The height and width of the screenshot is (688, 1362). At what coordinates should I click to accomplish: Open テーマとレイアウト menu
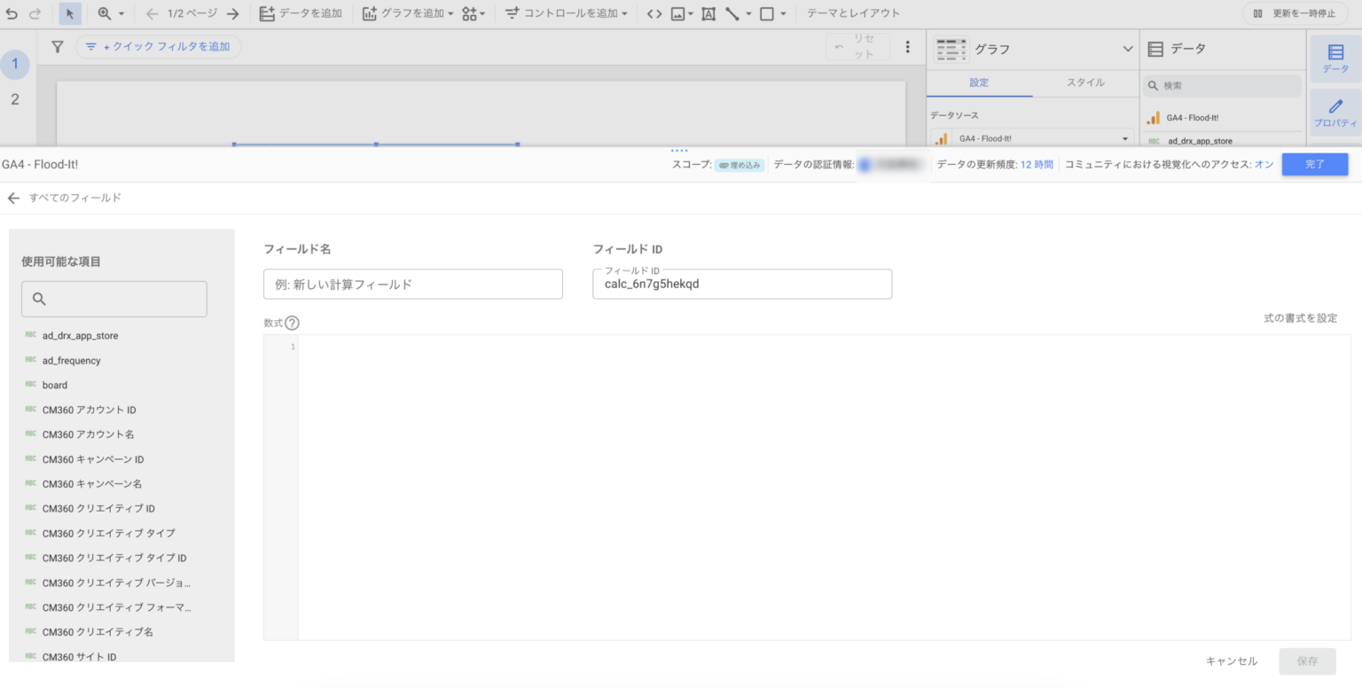click(x=853, y=13)
